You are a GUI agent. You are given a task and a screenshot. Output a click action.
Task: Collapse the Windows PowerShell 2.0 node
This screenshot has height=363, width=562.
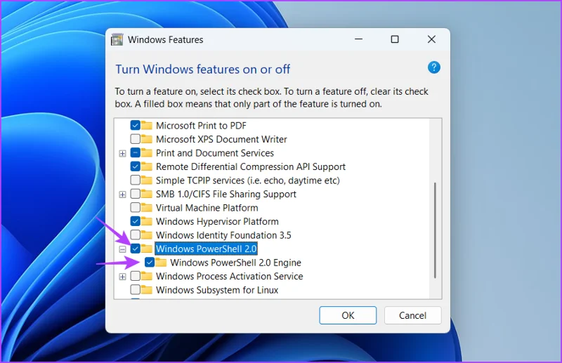[122, 249]
